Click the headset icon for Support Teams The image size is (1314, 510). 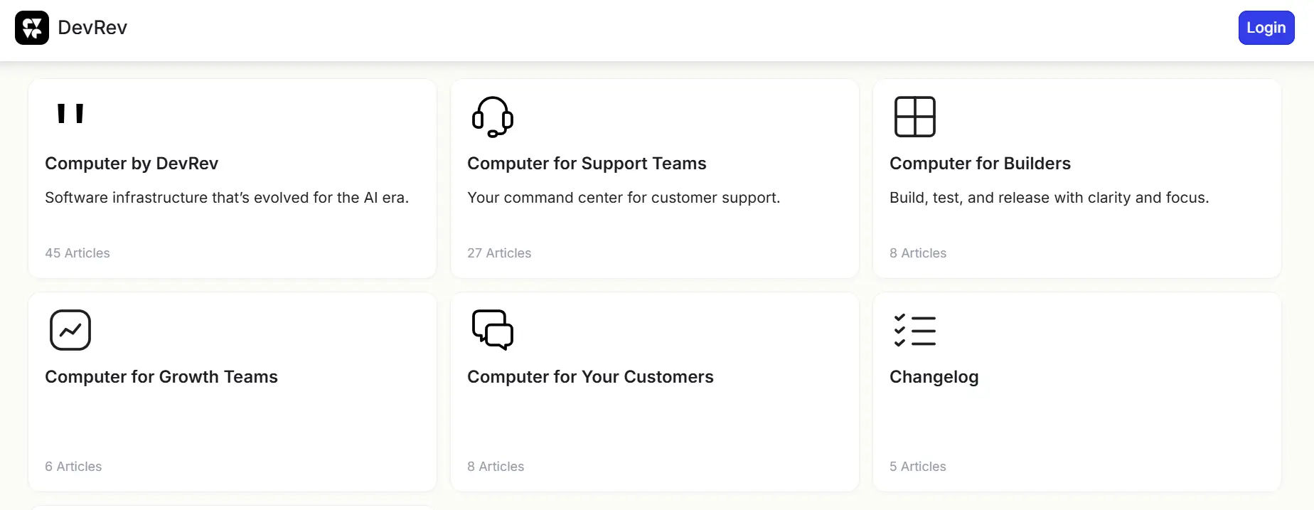coord(492,117)
